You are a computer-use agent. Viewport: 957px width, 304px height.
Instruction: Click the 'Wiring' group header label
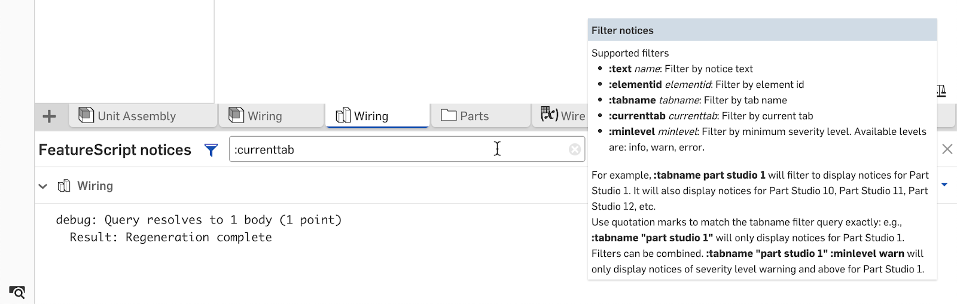(x=95, y=186)
